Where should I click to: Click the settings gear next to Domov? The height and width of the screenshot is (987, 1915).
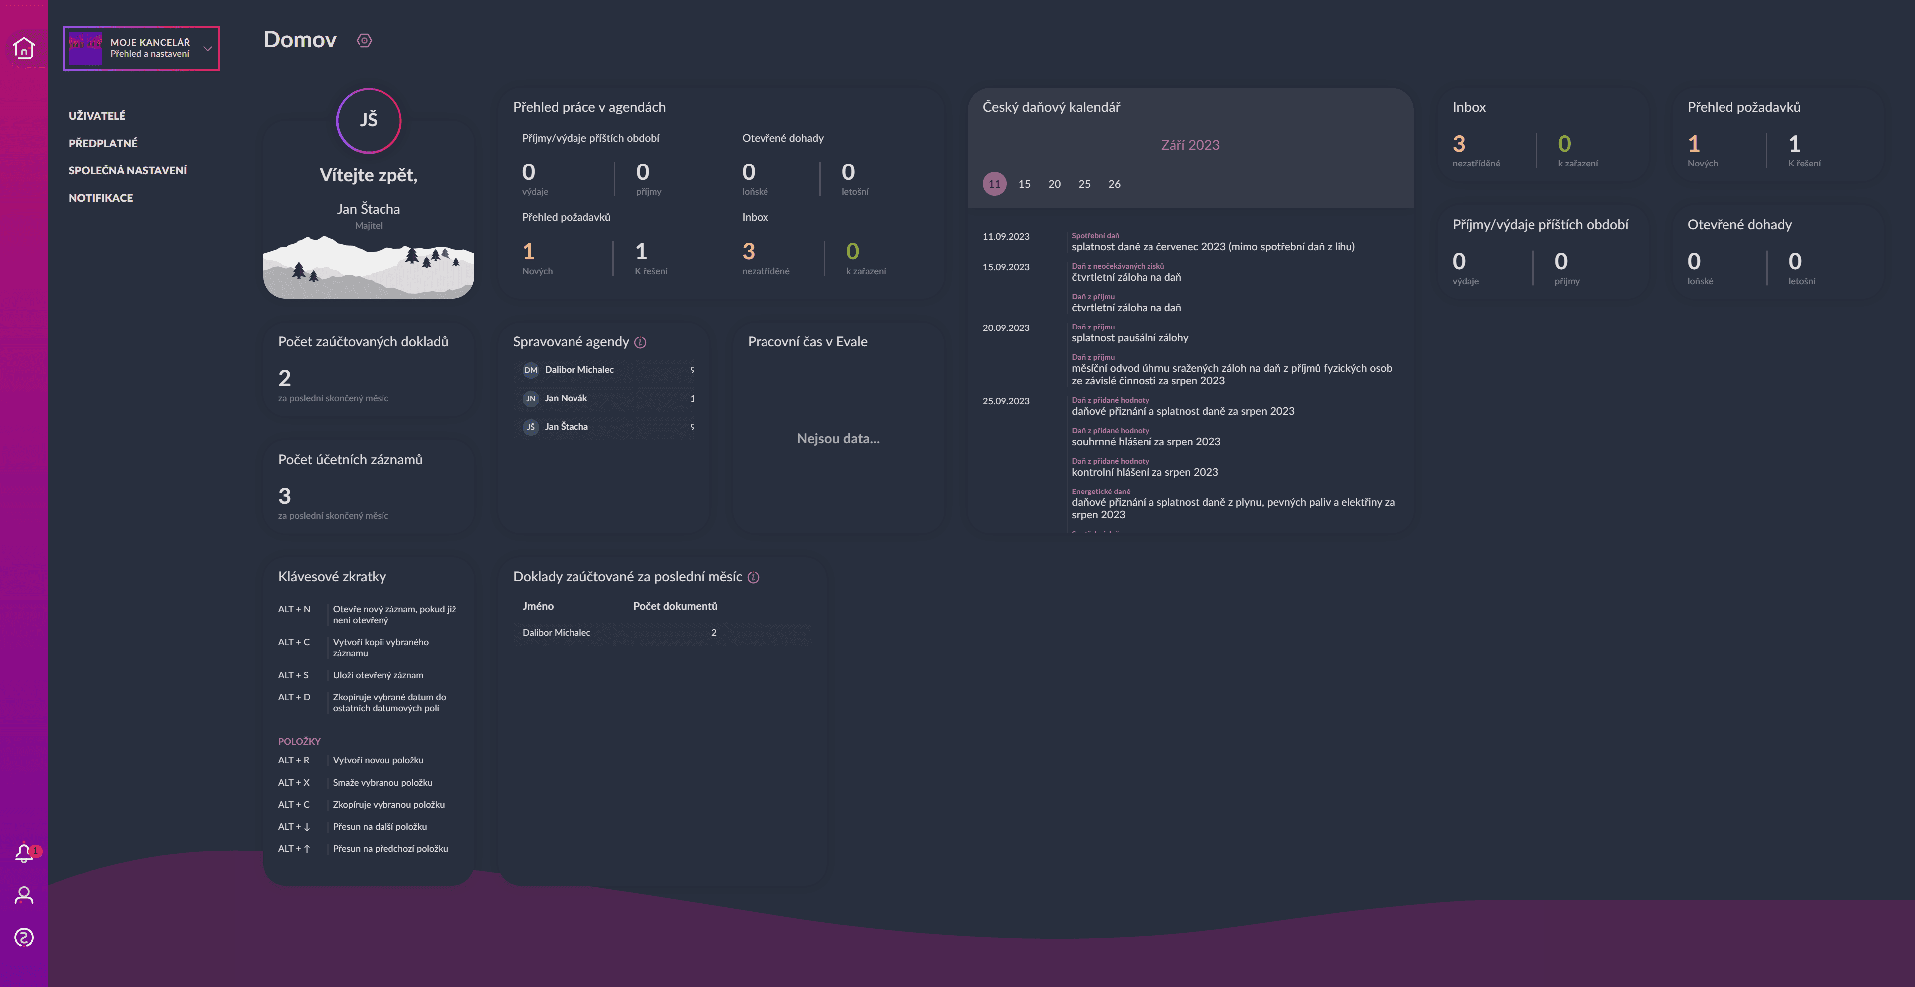coord(364,40)
